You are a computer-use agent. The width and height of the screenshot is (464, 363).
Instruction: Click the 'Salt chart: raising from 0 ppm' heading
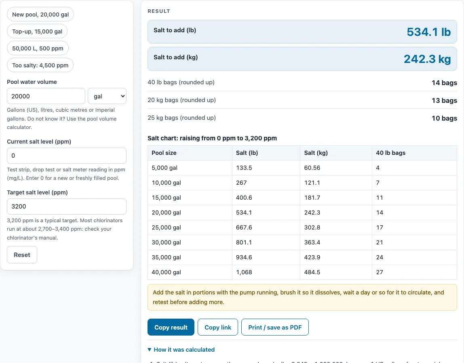[212, 138]
